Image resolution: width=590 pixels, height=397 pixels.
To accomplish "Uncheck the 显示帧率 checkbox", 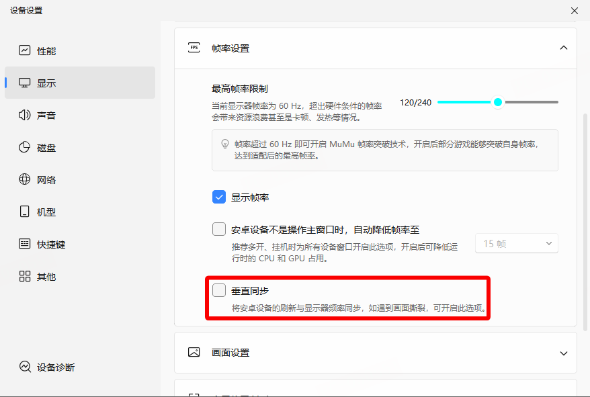I will point(219,197).
